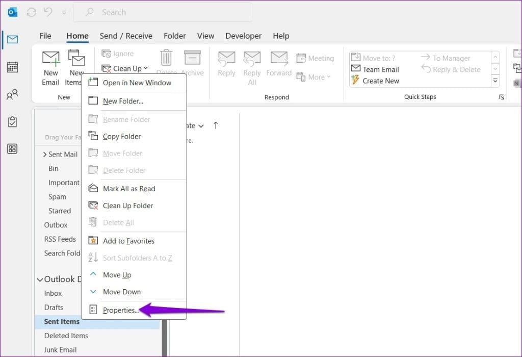Click the People icon in the sidebar
The image size is (522, 357).
click(12, 94)
